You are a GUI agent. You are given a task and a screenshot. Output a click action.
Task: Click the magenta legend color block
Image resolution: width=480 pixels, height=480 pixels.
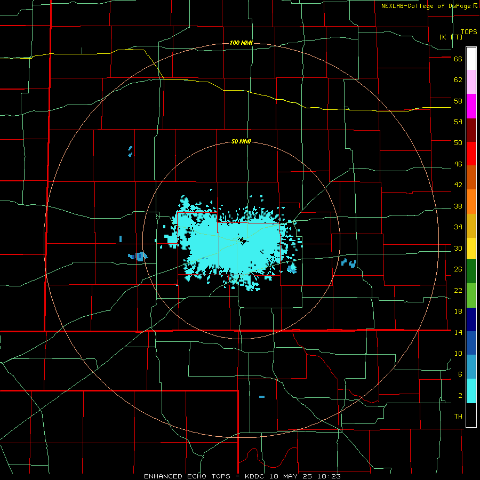(471, 106)
